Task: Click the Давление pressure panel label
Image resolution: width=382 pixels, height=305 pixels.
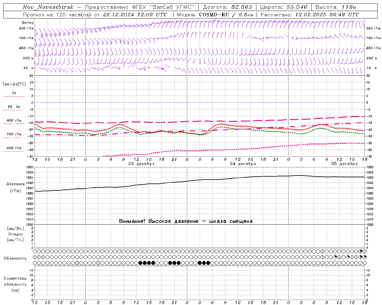Action: [16, 184]
